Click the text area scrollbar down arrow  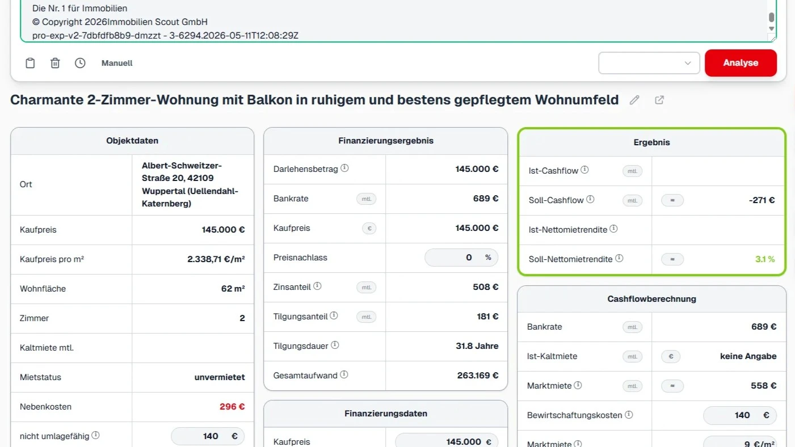tap(771, 28)
